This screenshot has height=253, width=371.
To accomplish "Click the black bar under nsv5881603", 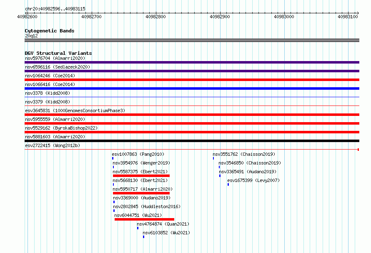I will tap(192, 141).
